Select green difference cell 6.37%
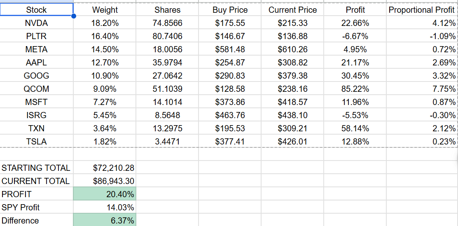Viewport: 458px width, 226px height. click(105, 220)
